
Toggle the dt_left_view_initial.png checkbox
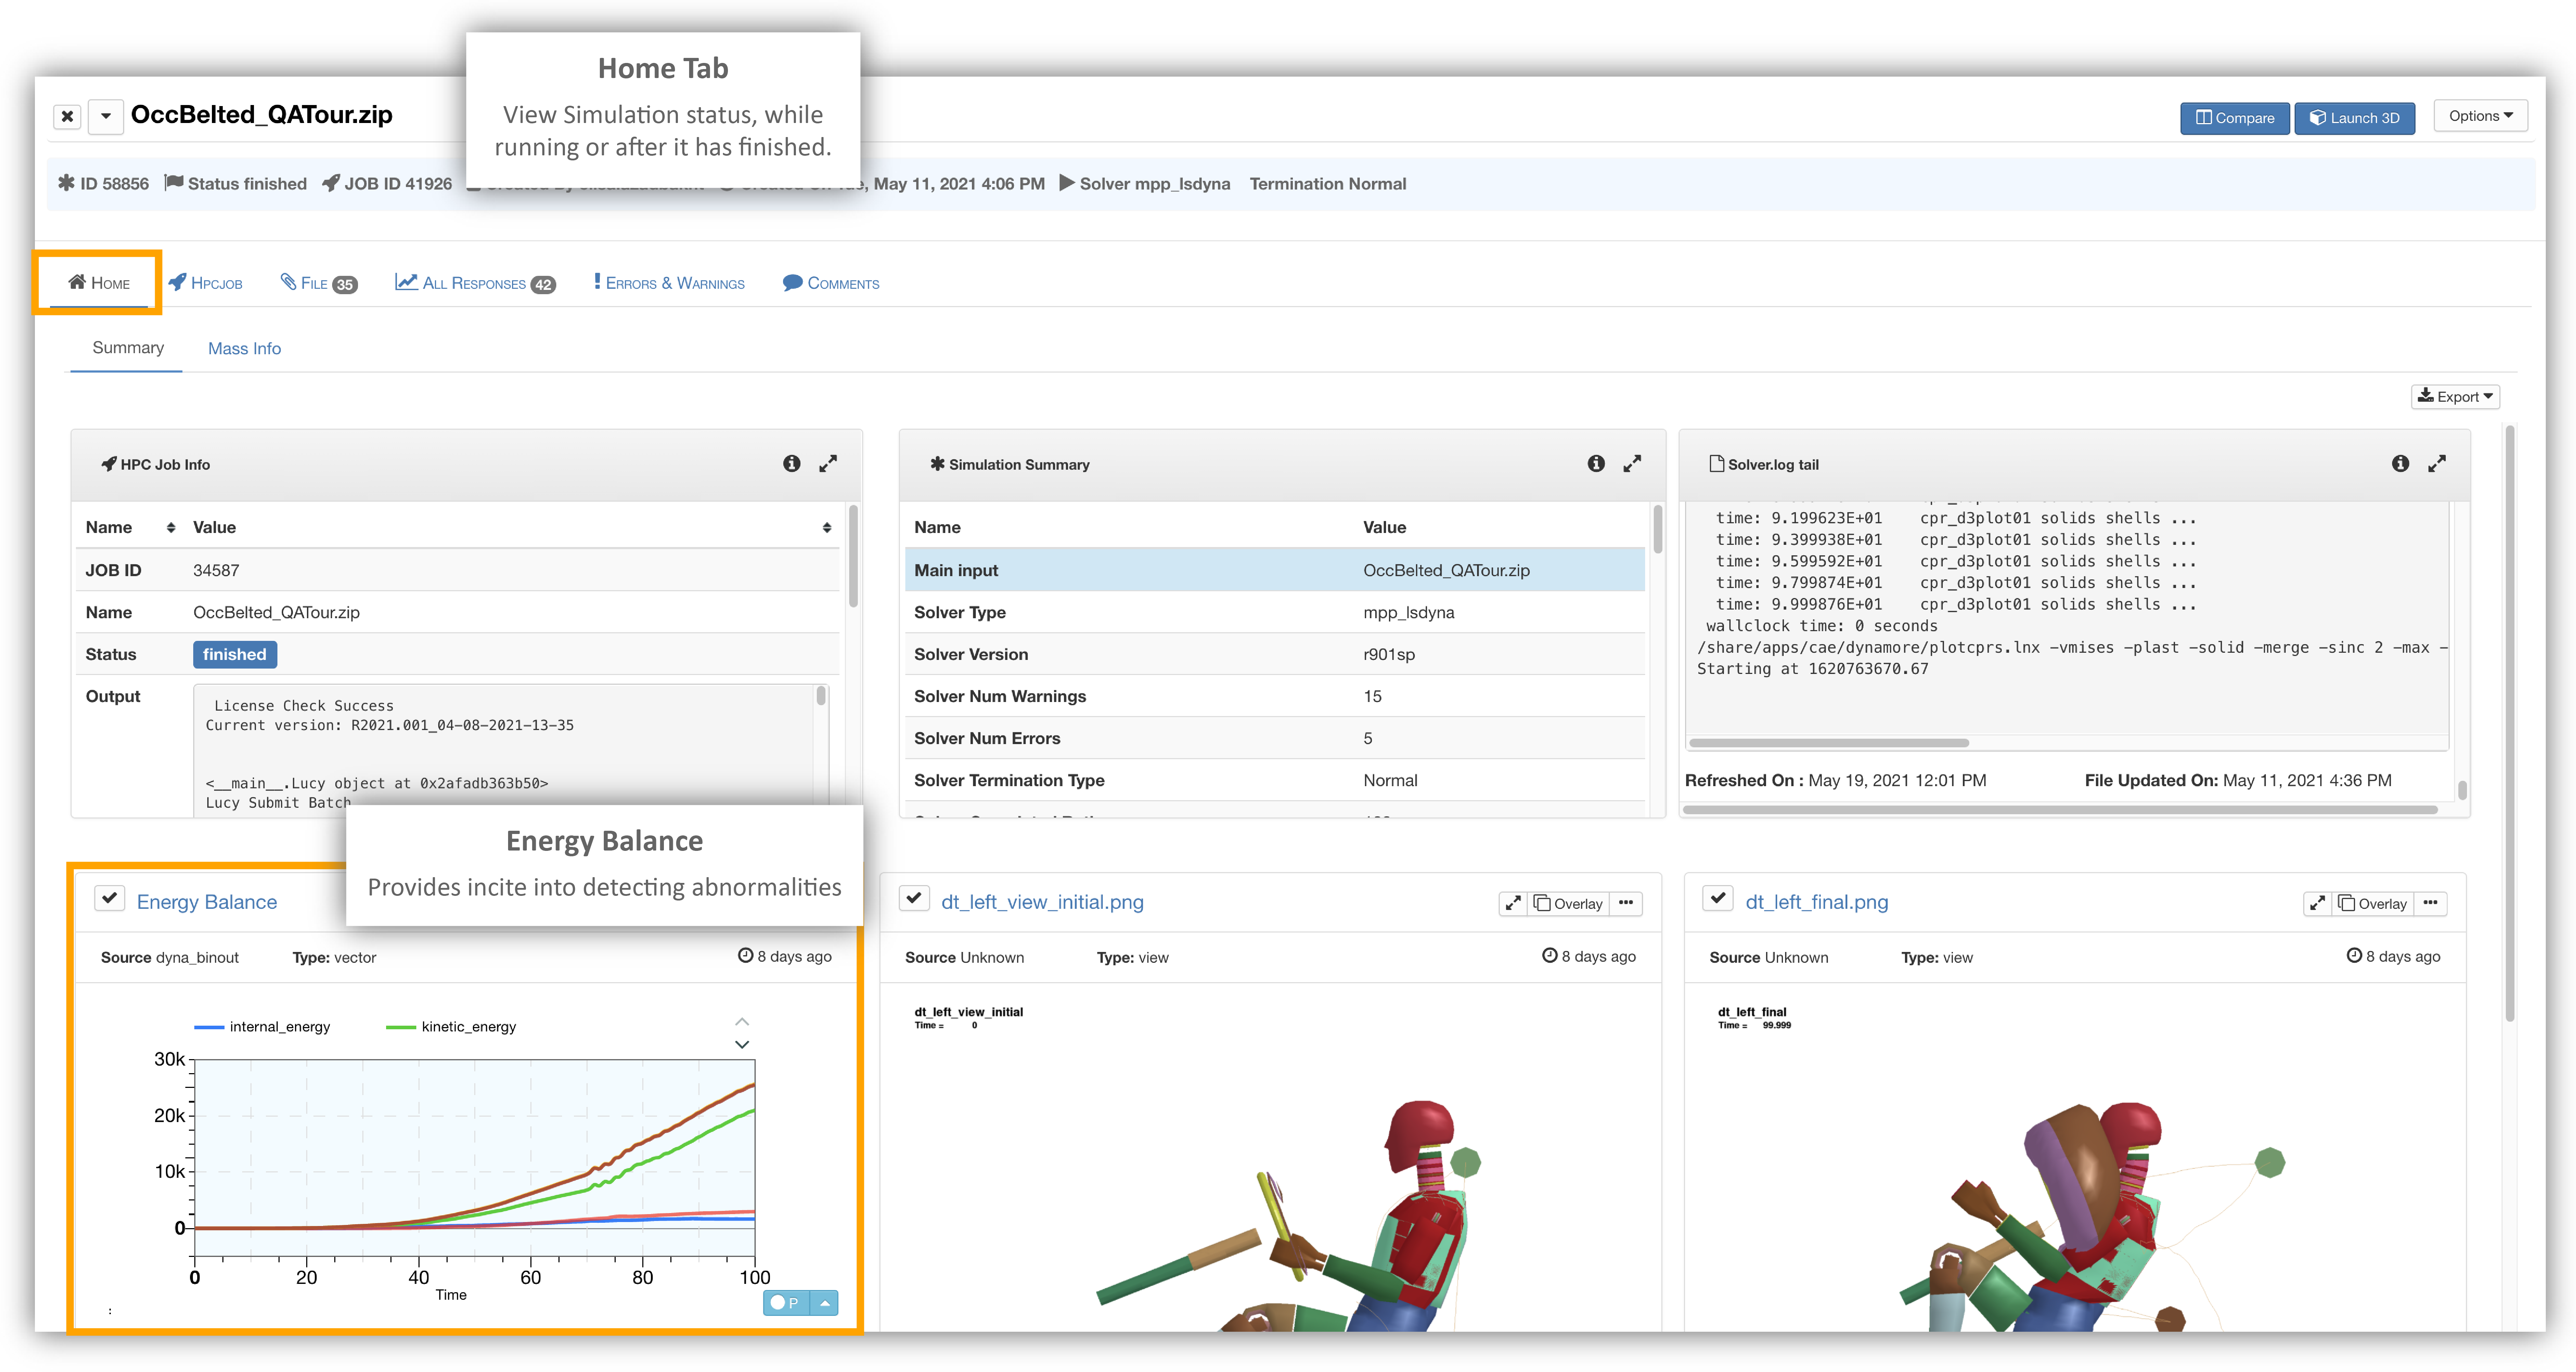914,898
